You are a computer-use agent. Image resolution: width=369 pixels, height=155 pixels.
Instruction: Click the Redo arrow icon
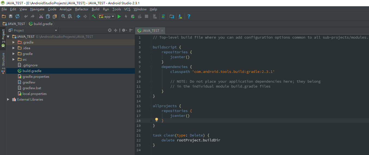[x=33, y=17]
